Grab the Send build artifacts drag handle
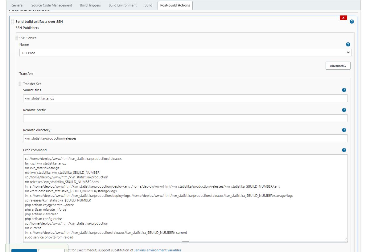 pos(12,21)
